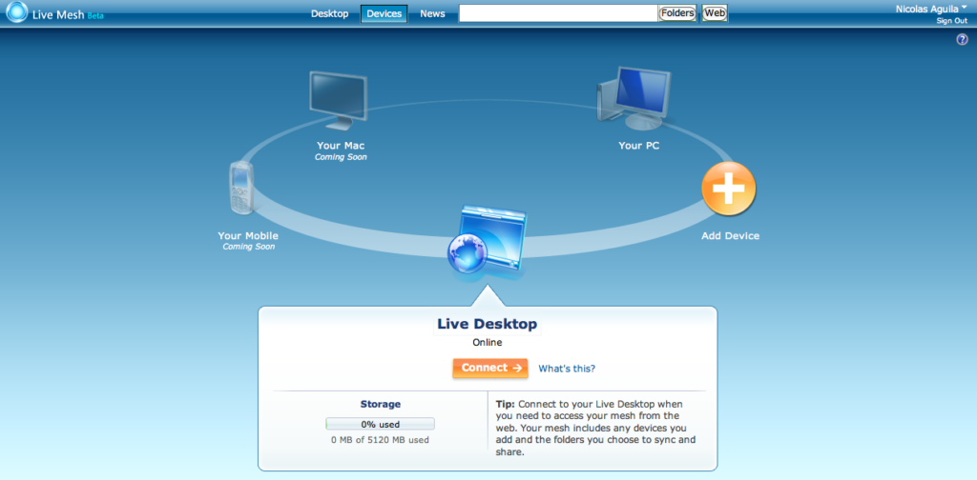This screenshot has width=977, height=480.
Task: Click the Coming Soon text under Your Mac
Action: pos(341,157)
